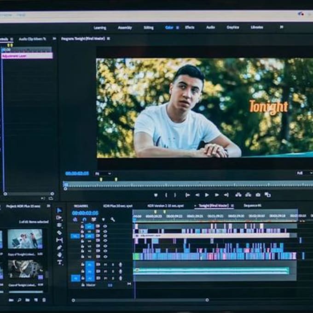The height and width of the screenshot is (313, 313).
Task: Click the Audio Clip Mixer panel tab
Action: coord(32,39)
